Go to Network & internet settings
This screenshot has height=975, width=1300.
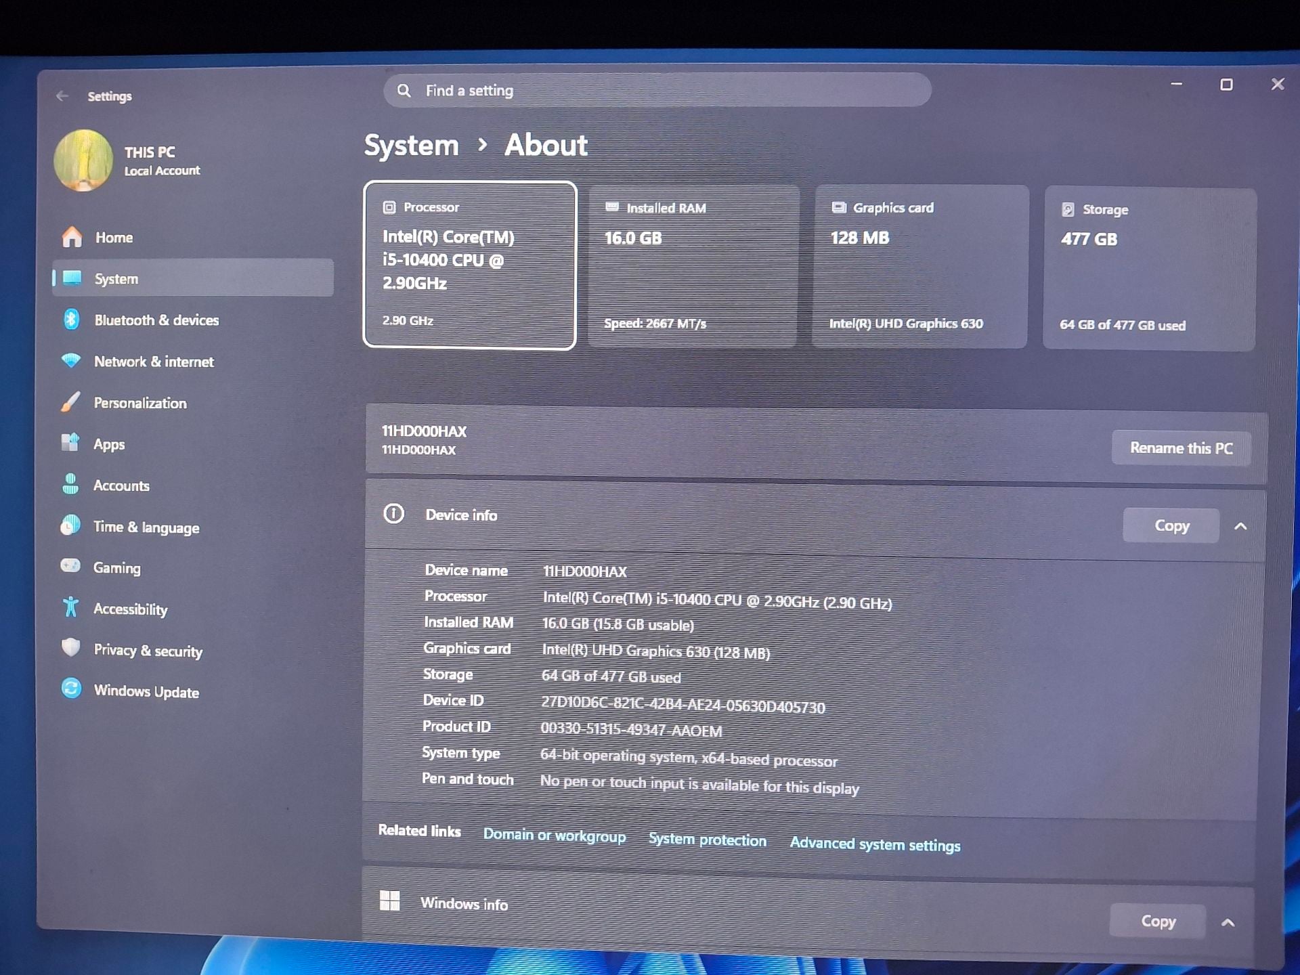click(193, 361)
